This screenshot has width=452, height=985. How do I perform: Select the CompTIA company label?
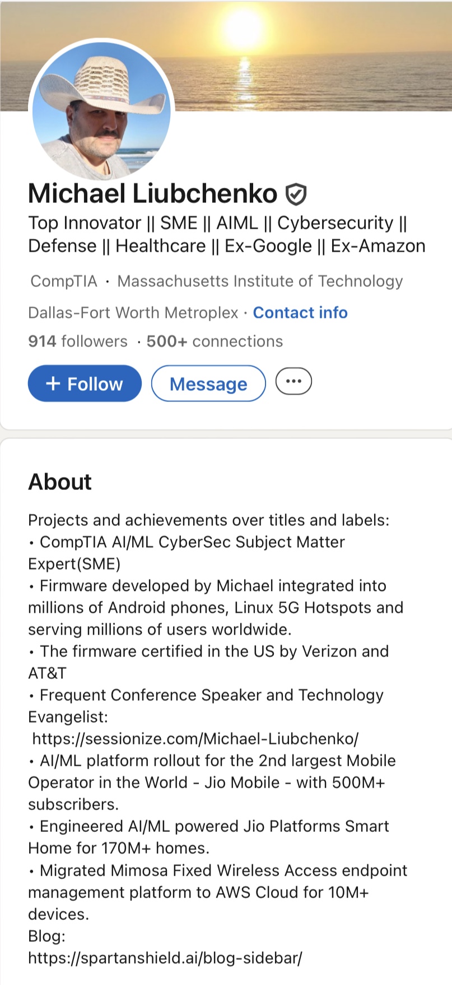tap(64, 281)
